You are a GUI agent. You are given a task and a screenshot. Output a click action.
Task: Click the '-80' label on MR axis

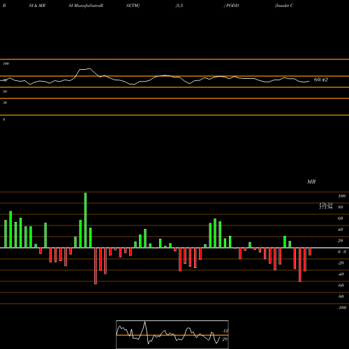pos(341,297)
